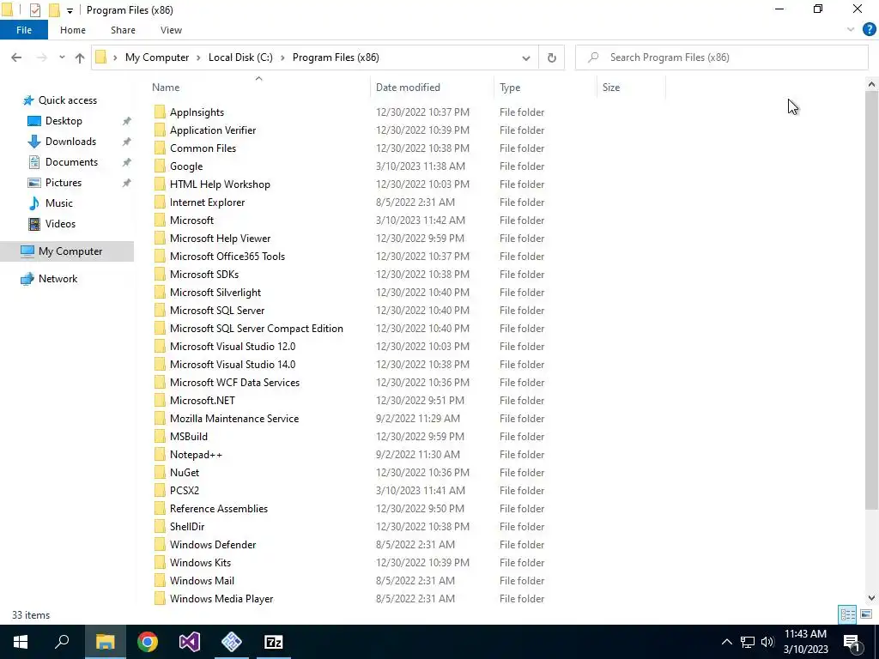Select the PCSX2 folder icon
Image resolution: width=879 pixels, height=659 pixels.
pos(160,490)
